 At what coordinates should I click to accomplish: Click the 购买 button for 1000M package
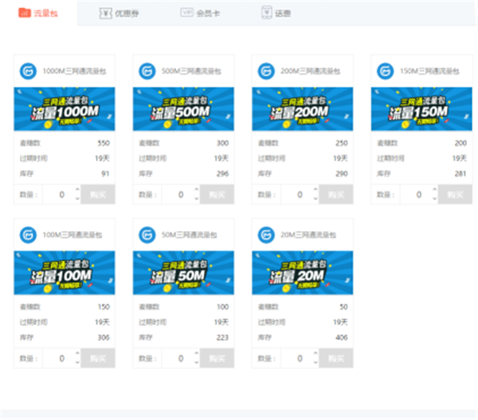click(98, 194)
